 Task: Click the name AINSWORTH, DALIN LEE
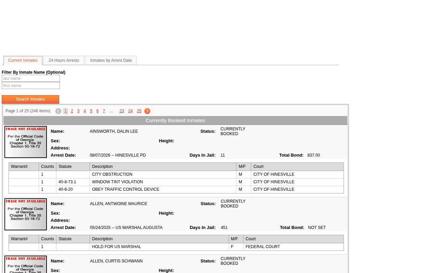pos(114,131)
